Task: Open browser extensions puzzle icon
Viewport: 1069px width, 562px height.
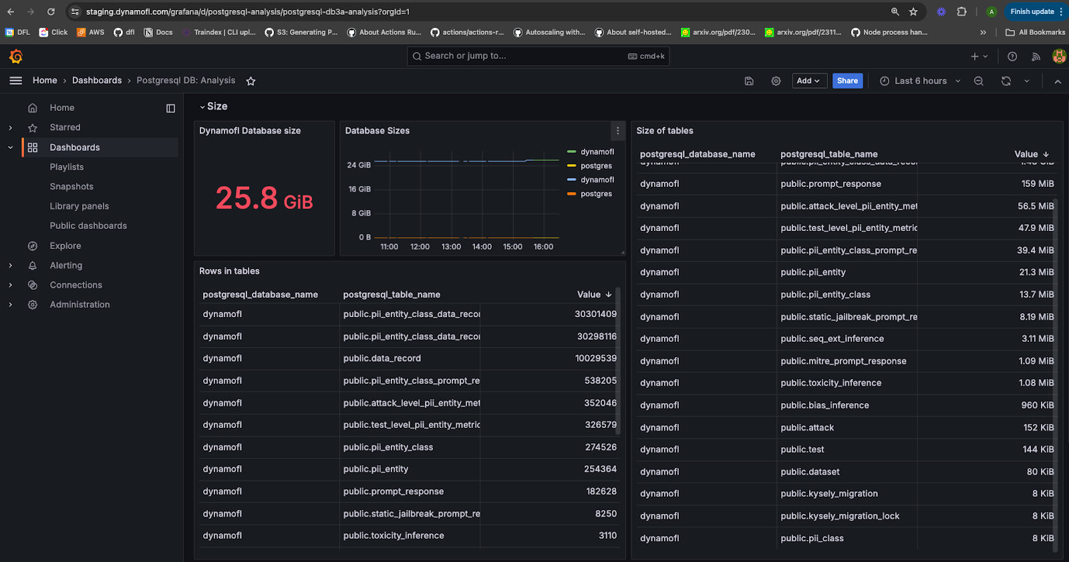Action: click(x=961, y=11)
